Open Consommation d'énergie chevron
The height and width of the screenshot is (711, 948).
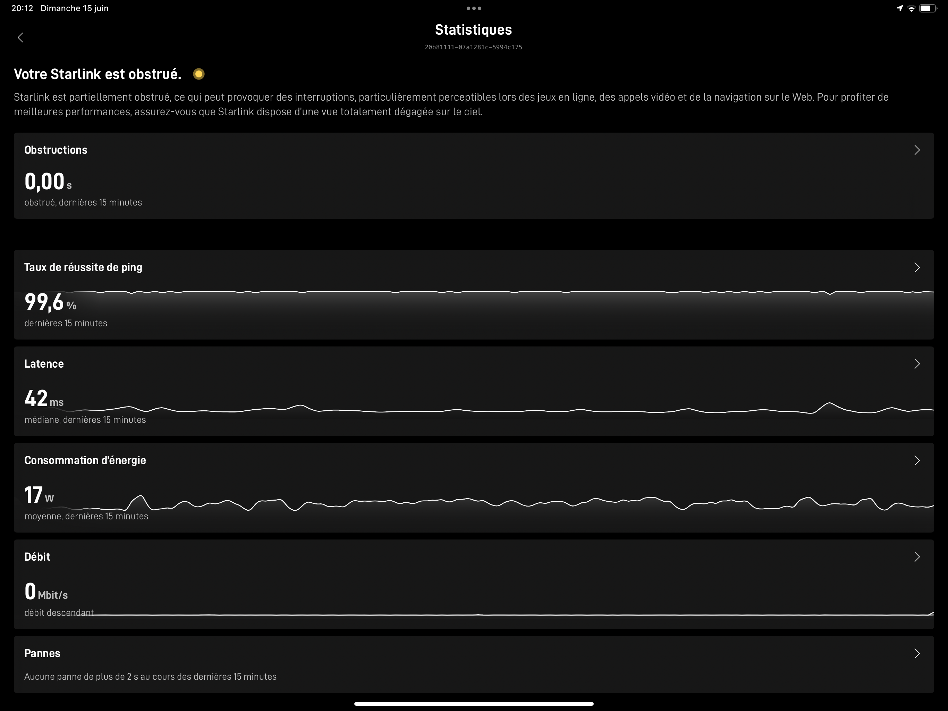point(917,461)
